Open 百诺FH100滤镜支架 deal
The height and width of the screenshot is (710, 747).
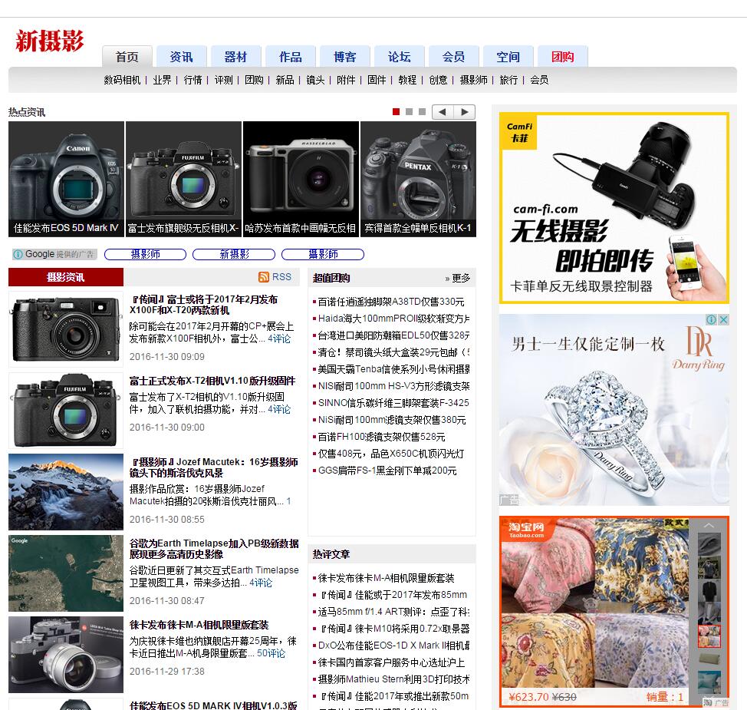pyautogui.click(x=382, y=437)
